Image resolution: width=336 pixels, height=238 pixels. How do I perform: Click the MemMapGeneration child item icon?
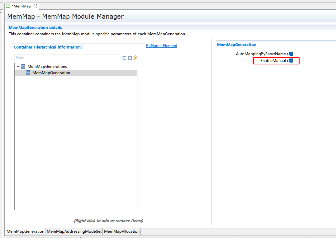tap(28, 73)
